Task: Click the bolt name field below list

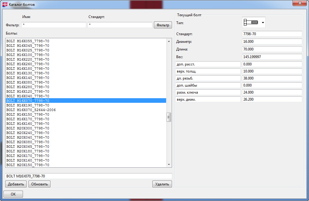Action: 89,176
